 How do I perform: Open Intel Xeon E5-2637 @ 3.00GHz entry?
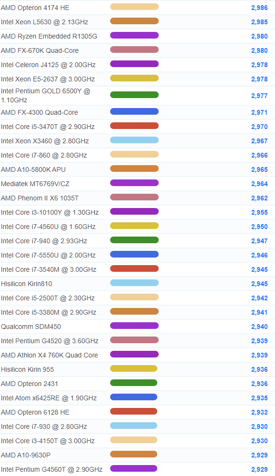pos(48,79)
